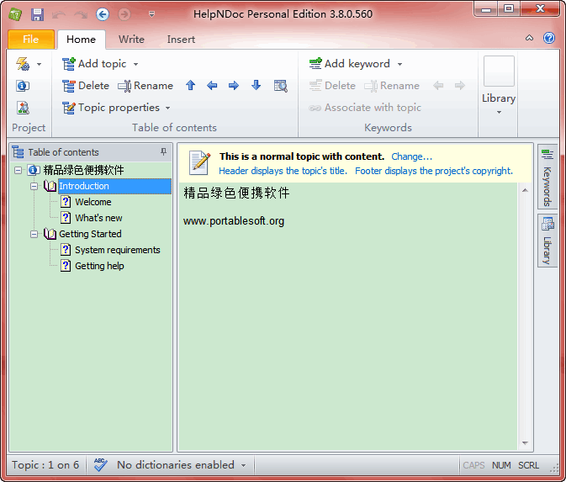Open the Keywords side panel tab

click(x=547, y=177)
